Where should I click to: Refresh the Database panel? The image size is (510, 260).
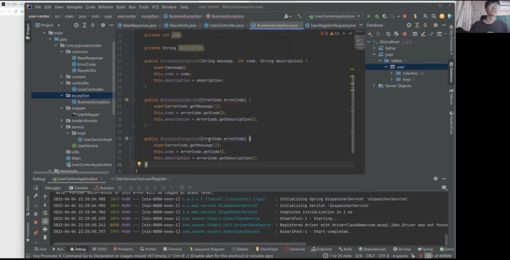point(388,34)
